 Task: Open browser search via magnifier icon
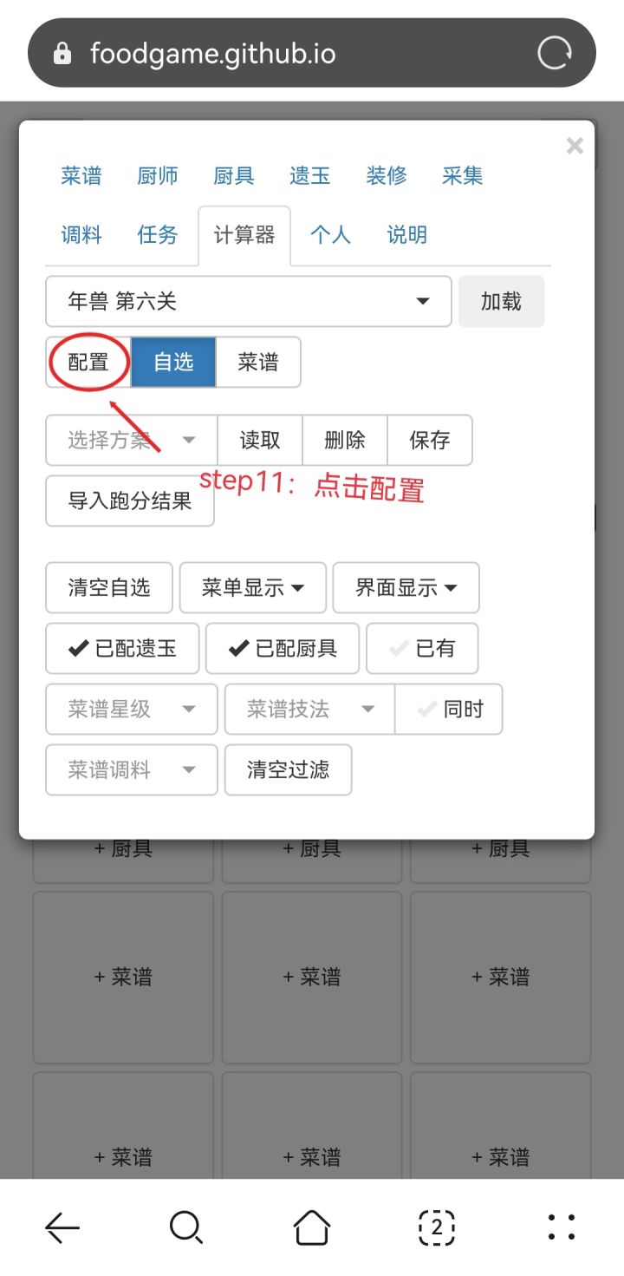pos(186,1227)
